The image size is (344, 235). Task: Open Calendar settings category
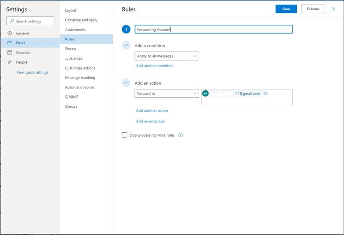[x=30, y=52]
